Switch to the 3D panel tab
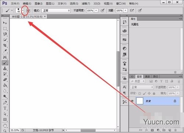The width and height of the screenshot is (184, 133). click(132, 77)
